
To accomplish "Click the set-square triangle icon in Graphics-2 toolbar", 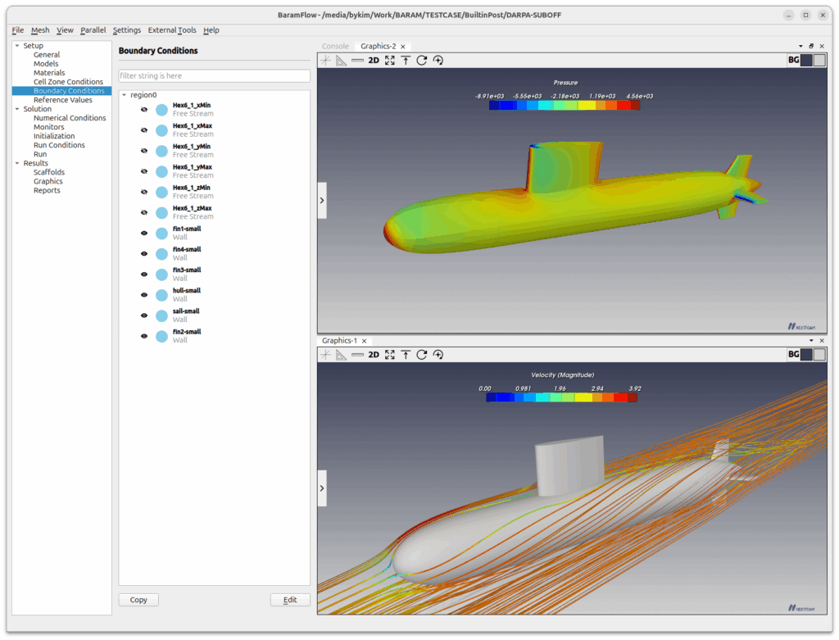I will [342, 61].
